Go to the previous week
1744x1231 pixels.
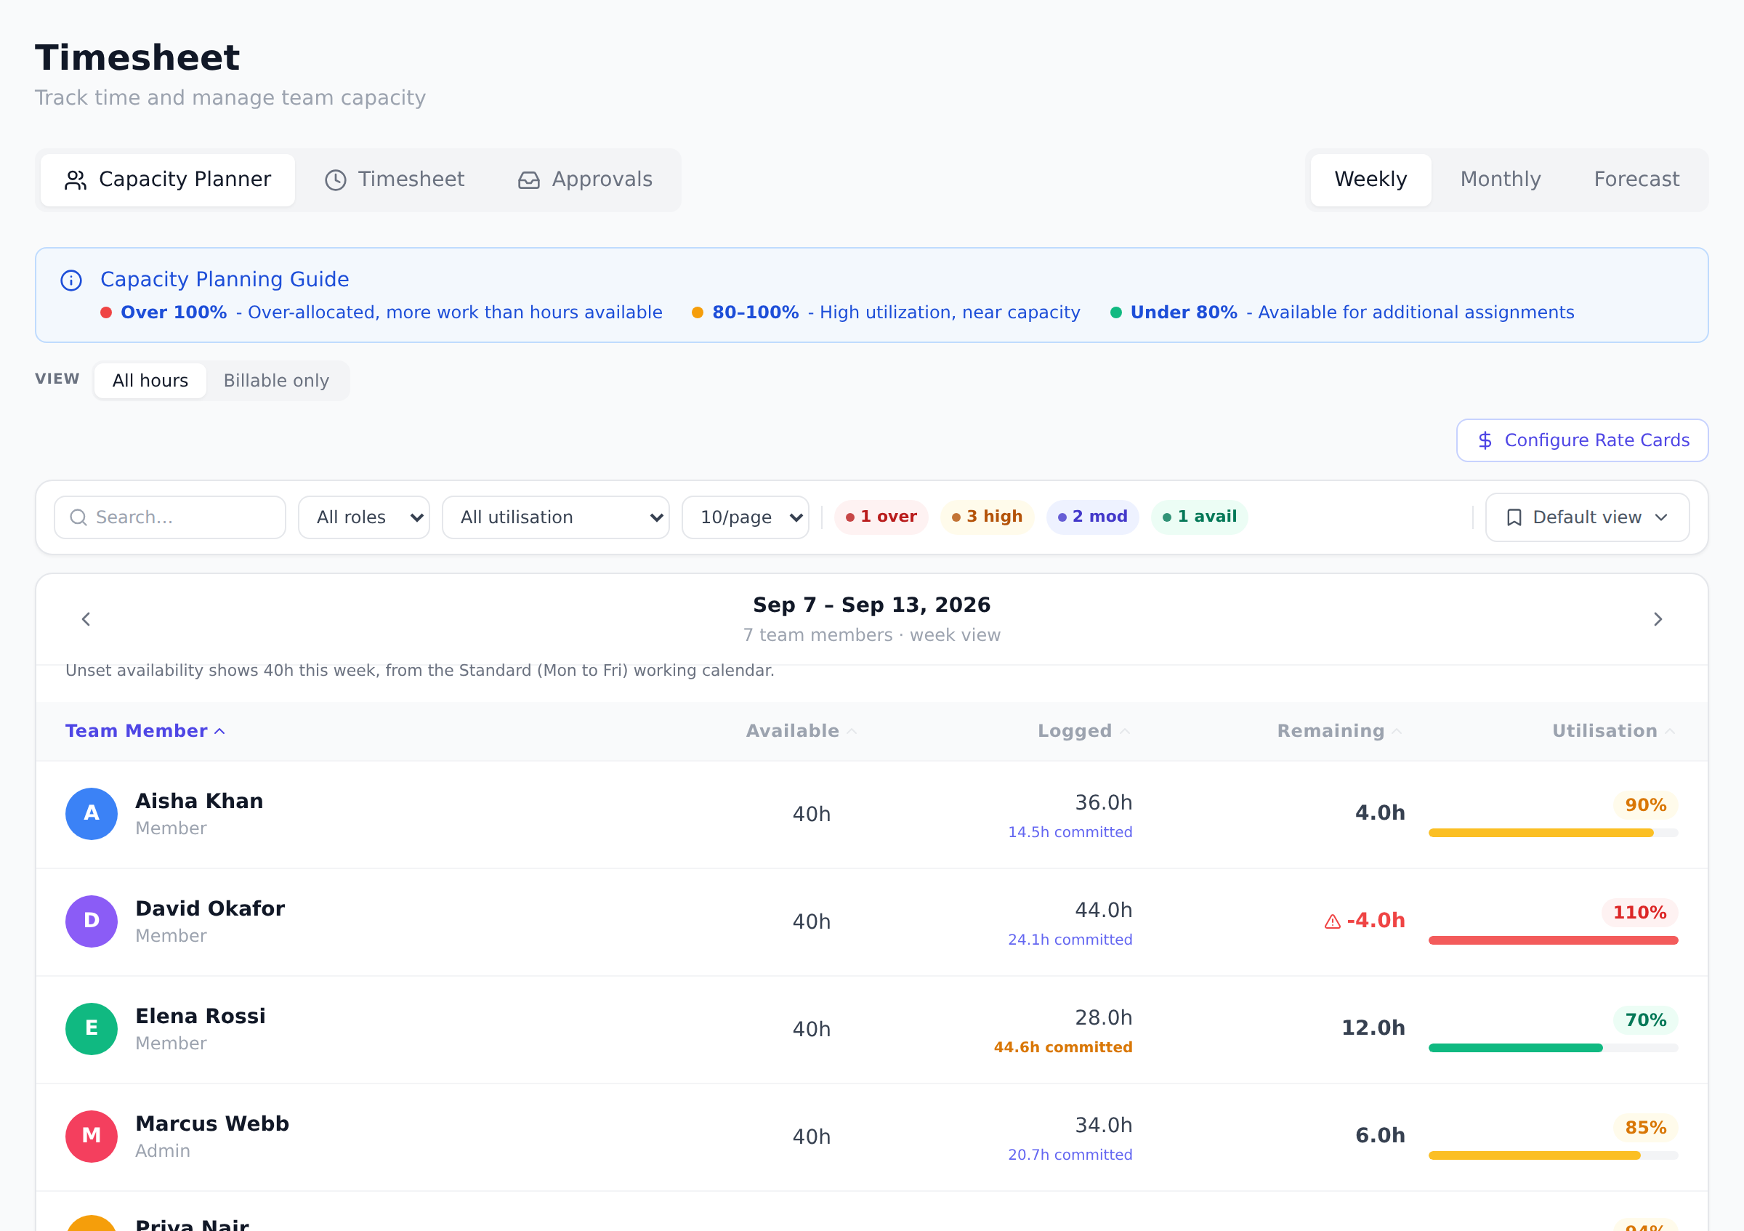pos(86,620)
